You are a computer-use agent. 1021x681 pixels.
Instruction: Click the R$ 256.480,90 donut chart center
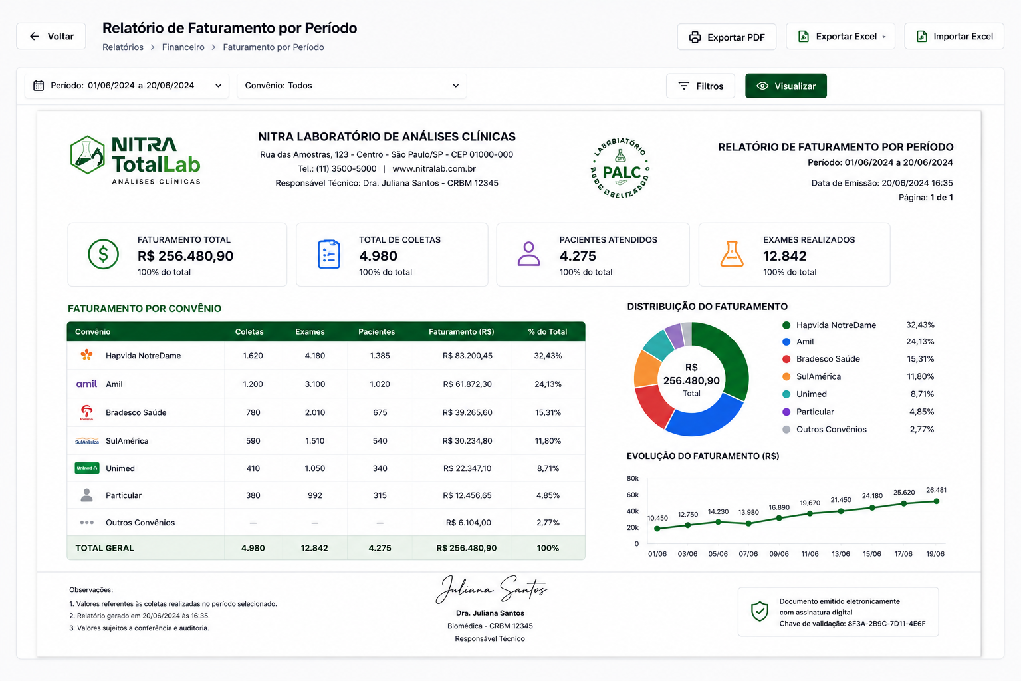coord(691,380)
